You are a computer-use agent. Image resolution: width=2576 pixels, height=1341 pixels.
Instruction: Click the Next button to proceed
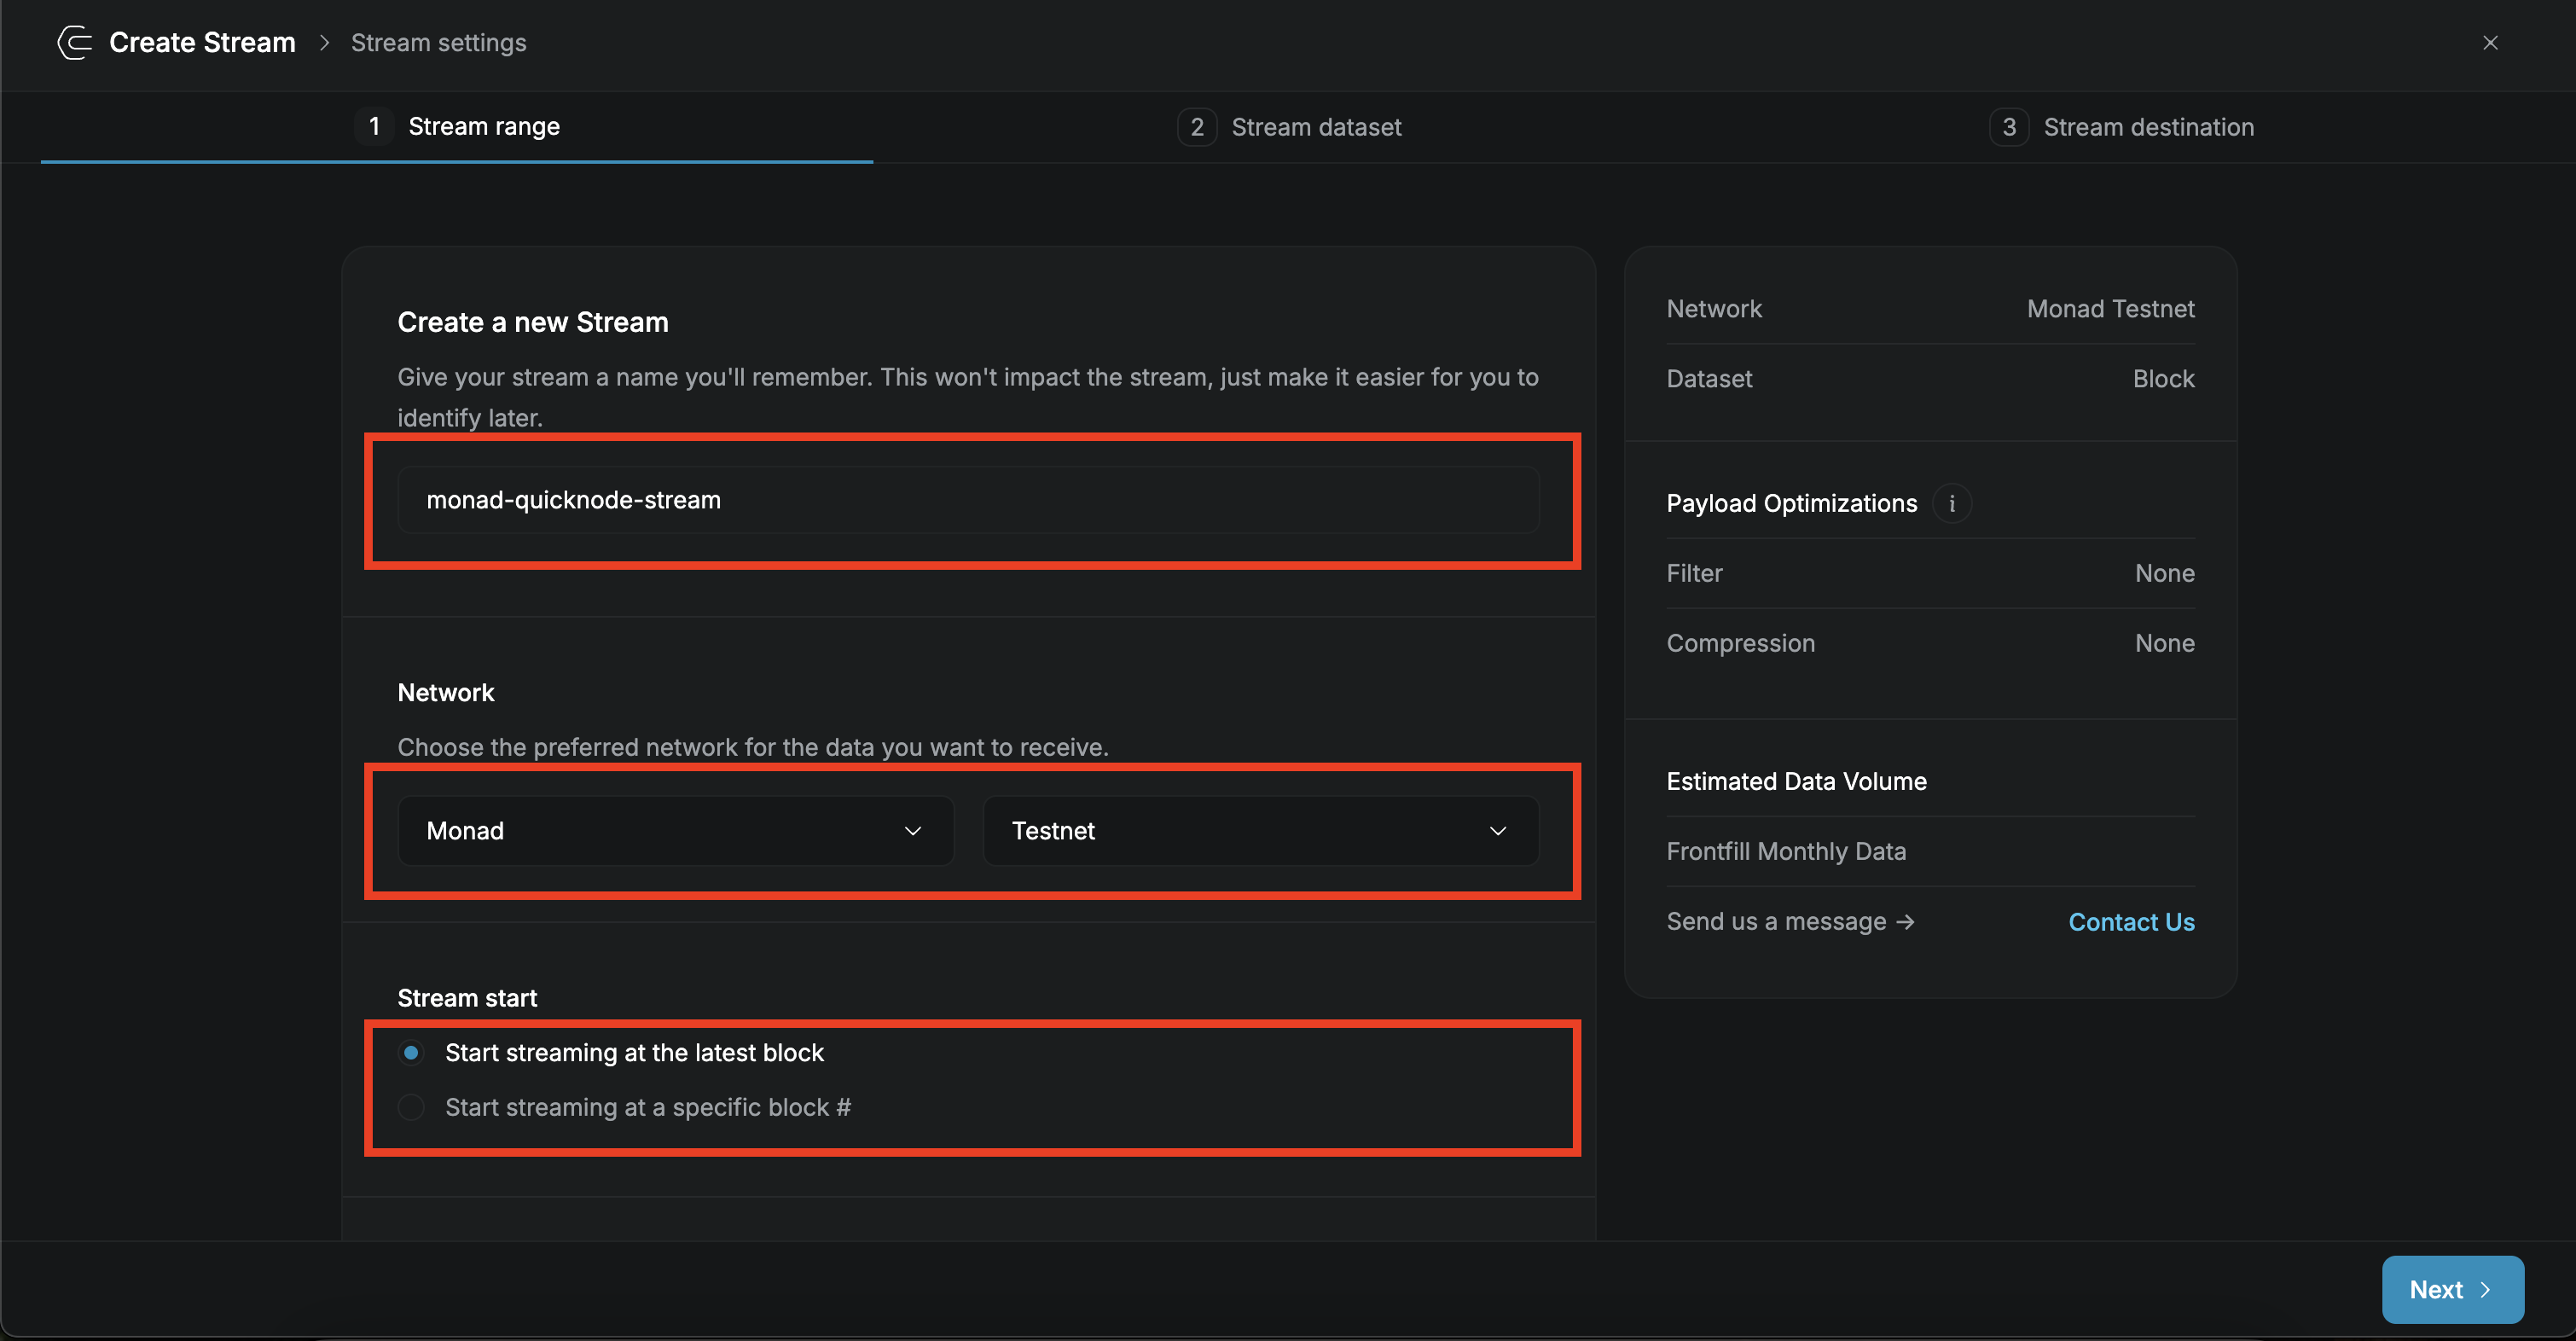[2452, 1289]
